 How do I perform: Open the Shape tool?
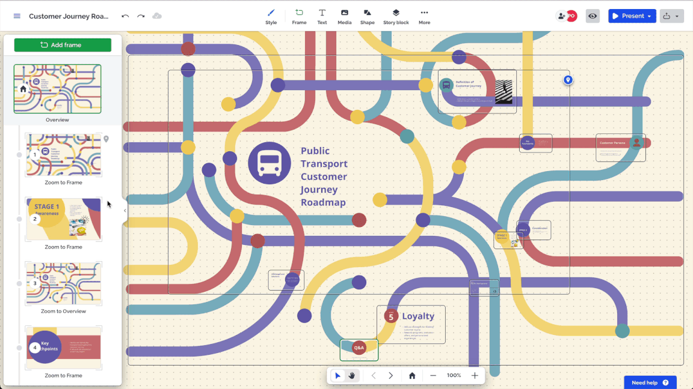coord(367,16)
